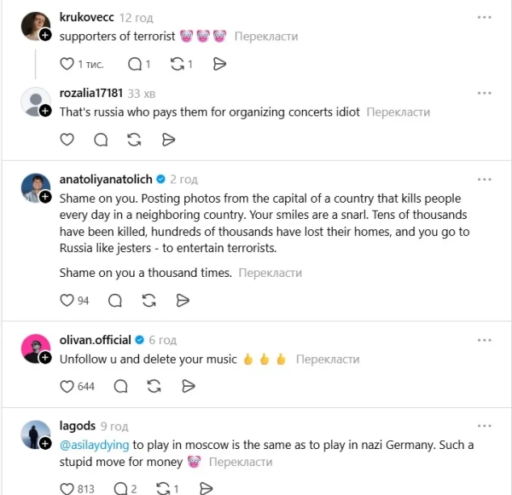Follow olivan.official via avatar plus badge

coord(45,356)
